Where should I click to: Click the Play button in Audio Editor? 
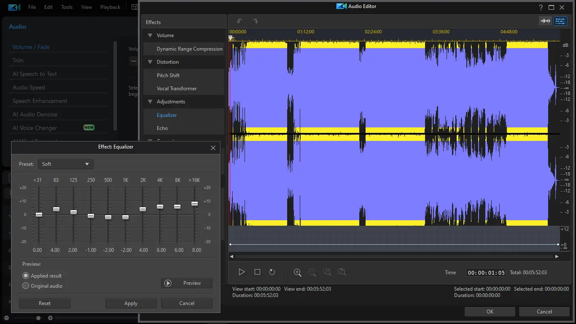click(242, 272)
